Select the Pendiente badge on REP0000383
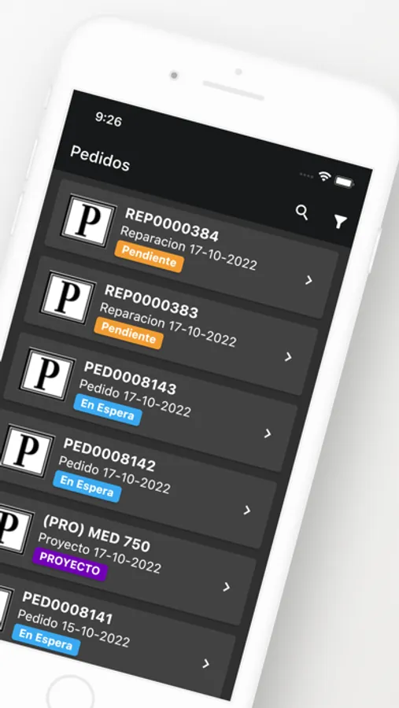This screenshot has width=399, height=708. point(128,333)
